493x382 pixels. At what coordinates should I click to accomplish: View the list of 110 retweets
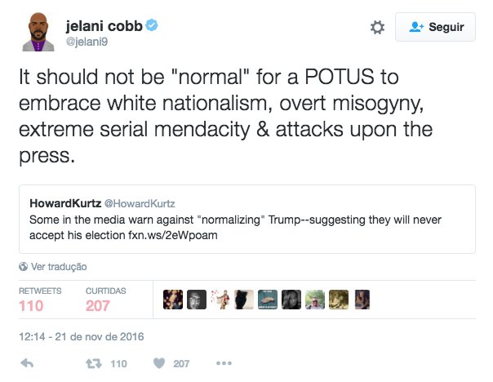point(40,300)
